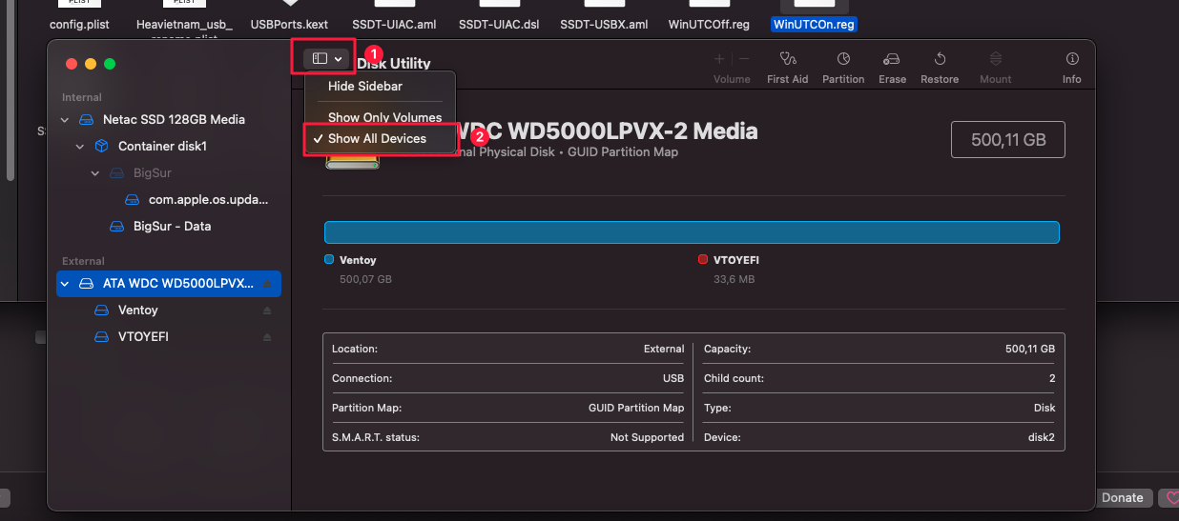Screen dimensions: 1179x521
Task: Click the Disk Utility window title
Action: coord(394,64)
